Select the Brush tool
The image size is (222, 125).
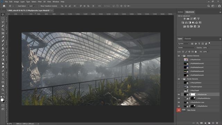click(x=3, y=44)
